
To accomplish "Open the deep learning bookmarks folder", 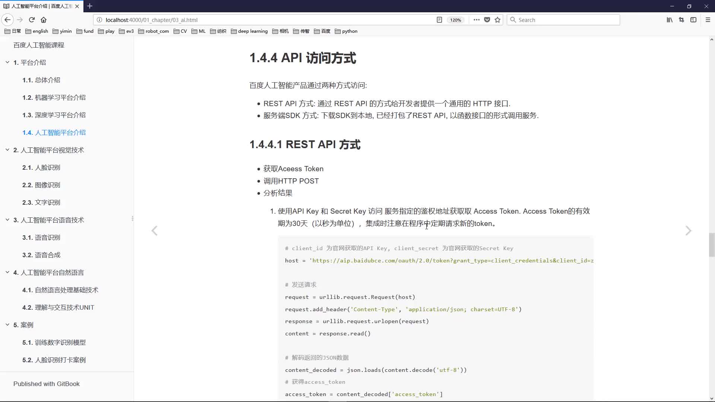I will click(x=249, y=31).
